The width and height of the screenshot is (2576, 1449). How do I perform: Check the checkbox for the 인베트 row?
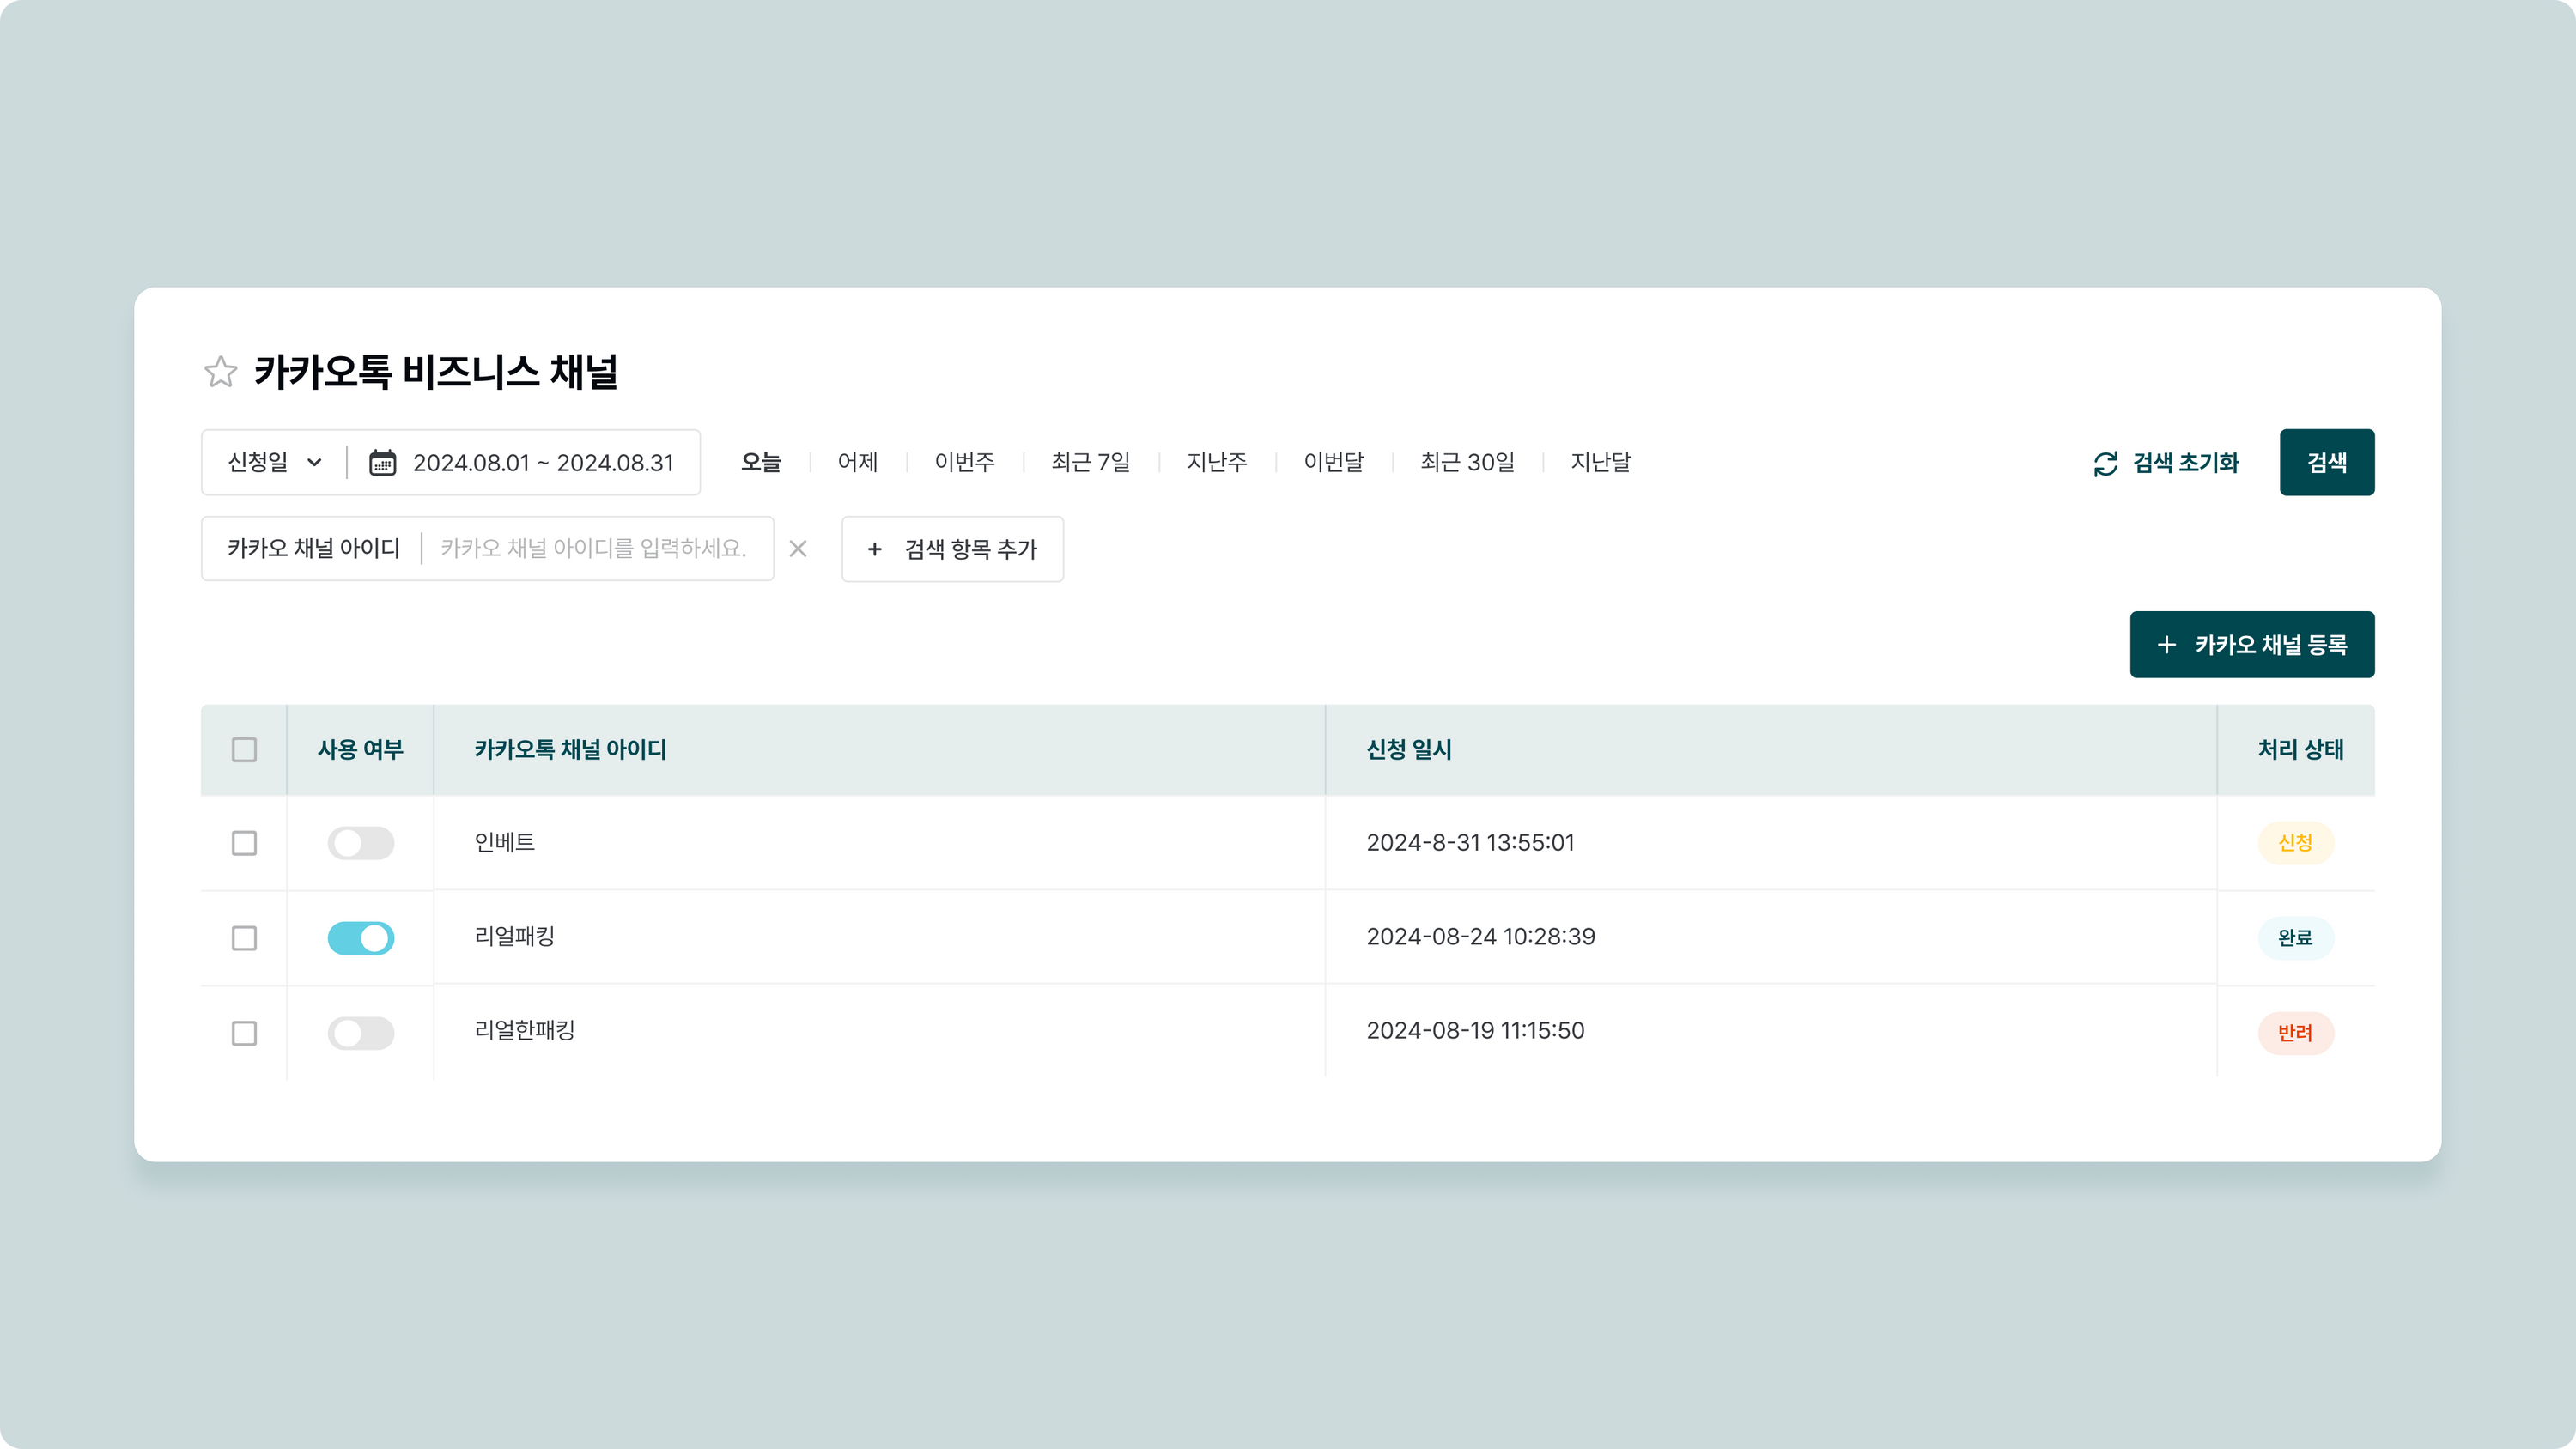244,843
